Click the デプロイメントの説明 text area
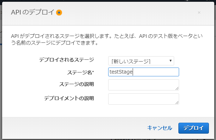Screen dimensions: 216x140 tap(144, 99)
